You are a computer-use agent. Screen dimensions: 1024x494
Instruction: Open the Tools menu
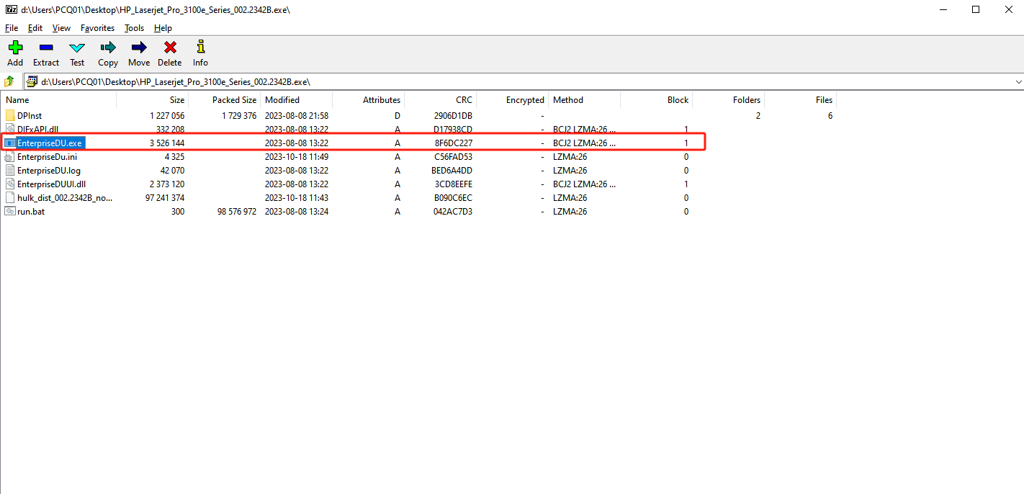point(134,28)
